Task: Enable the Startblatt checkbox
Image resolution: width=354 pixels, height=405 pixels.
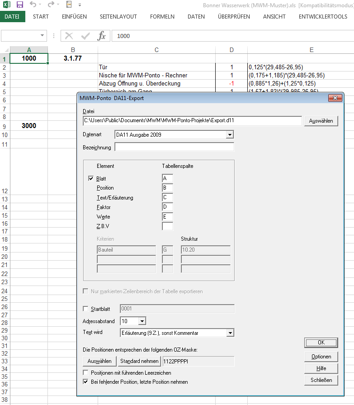Action: [x=86, y=309]
